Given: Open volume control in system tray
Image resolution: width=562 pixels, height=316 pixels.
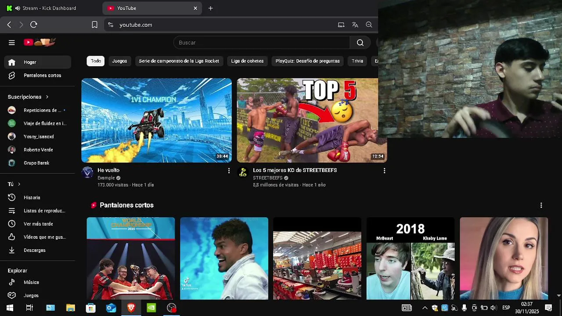Looking at the screenshot, I should point(494,308).
